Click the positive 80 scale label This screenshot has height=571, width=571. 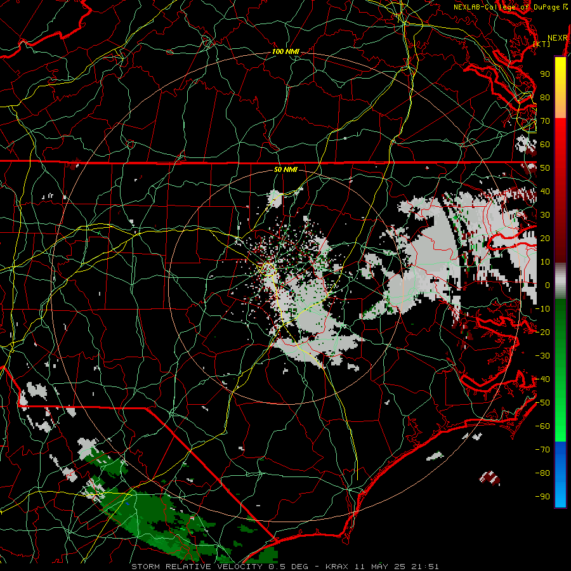(545, 97)
